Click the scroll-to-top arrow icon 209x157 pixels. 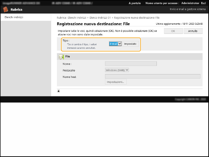59,91
